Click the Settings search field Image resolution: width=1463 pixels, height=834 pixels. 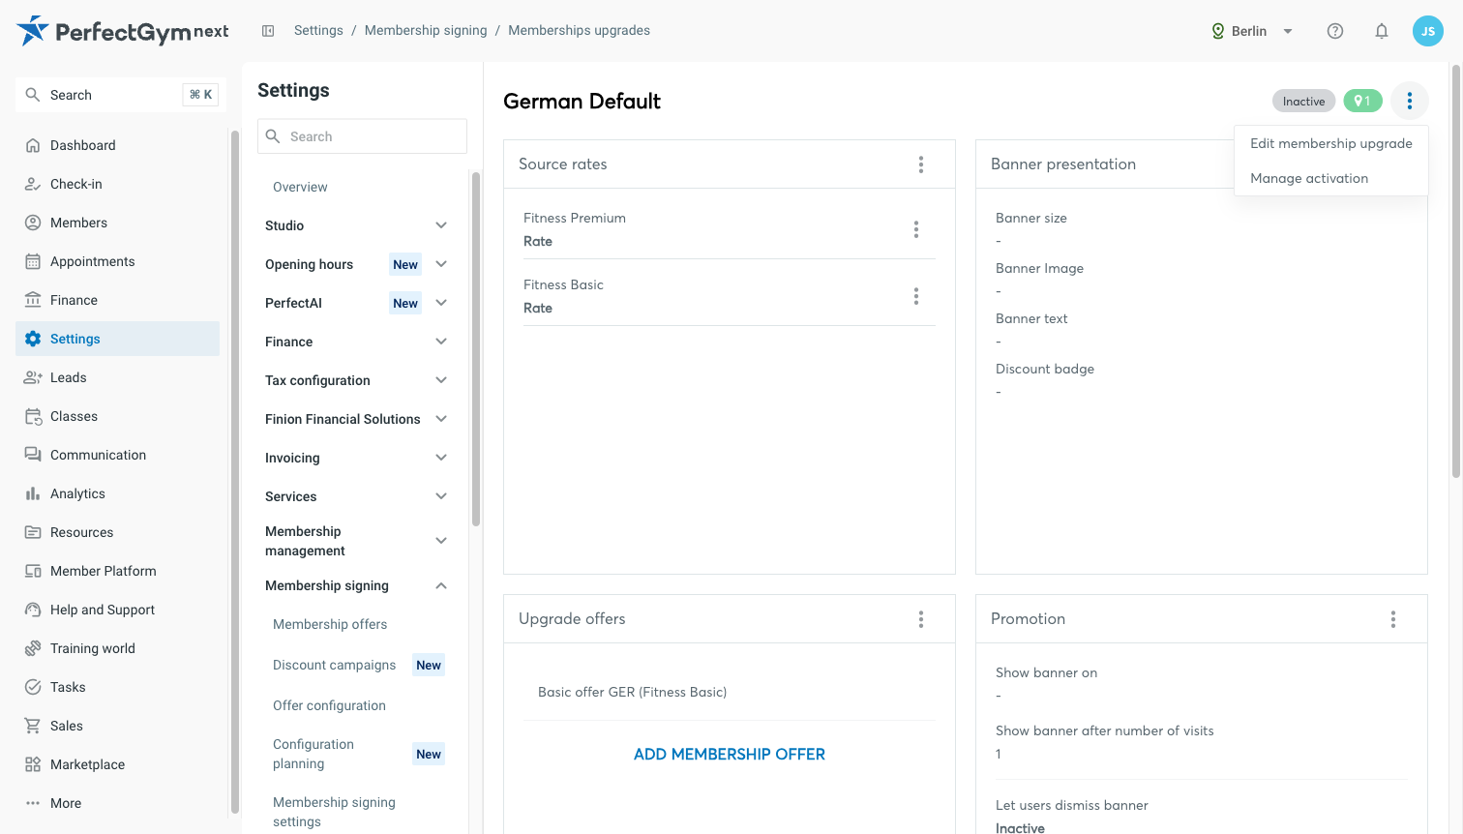coord(362,136)
